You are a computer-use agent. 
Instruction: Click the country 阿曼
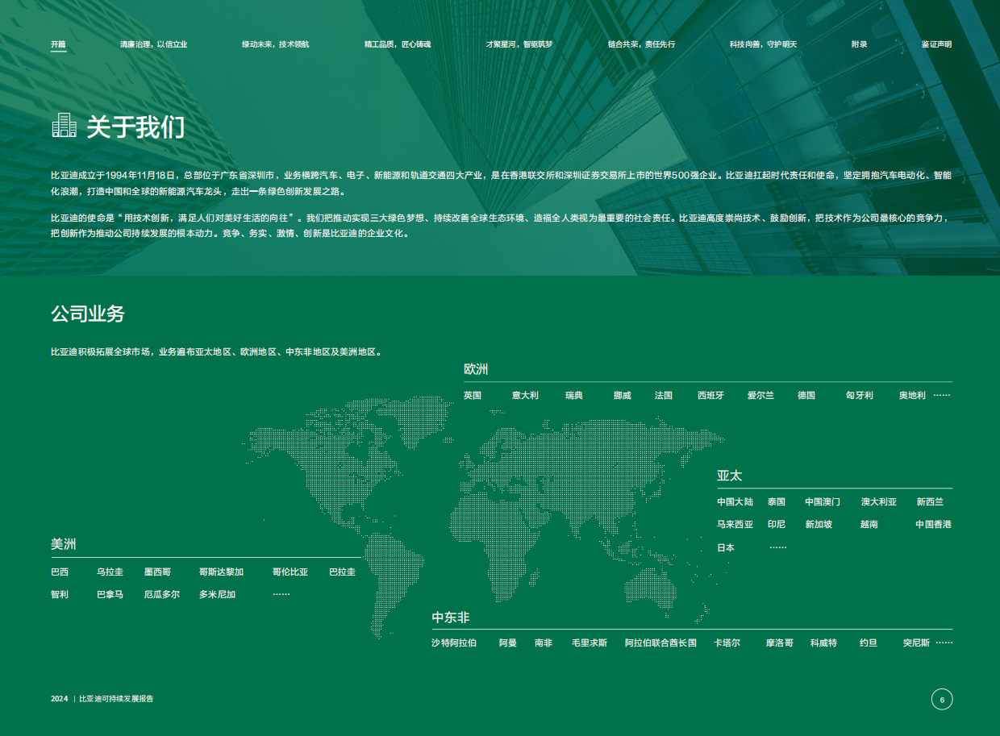click(508, 642)
